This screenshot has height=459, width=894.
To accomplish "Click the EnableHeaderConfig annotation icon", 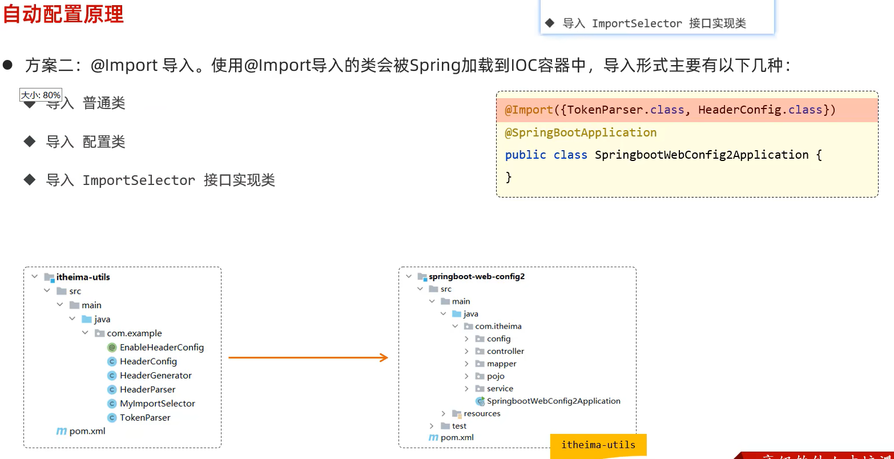I will [112, 347].
